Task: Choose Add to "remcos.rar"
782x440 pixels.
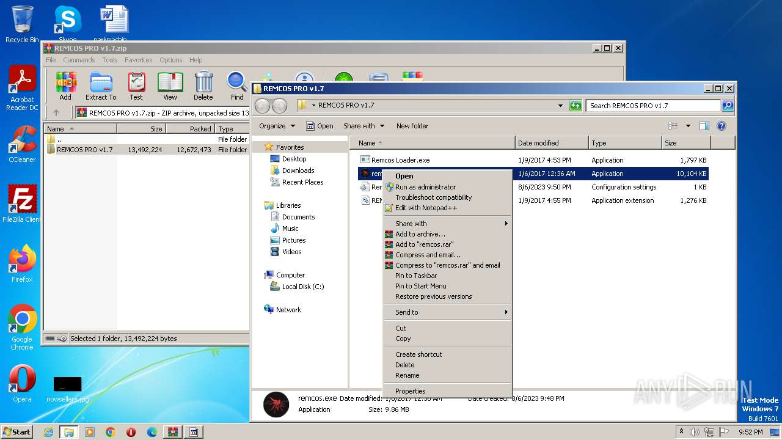Action: point(447,244)
